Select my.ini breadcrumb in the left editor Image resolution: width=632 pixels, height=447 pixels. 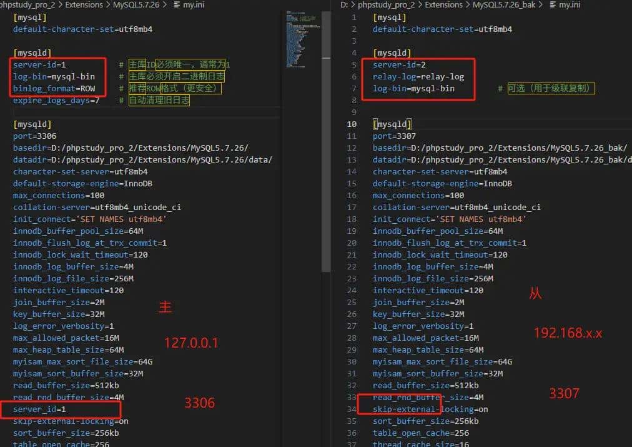194,5
